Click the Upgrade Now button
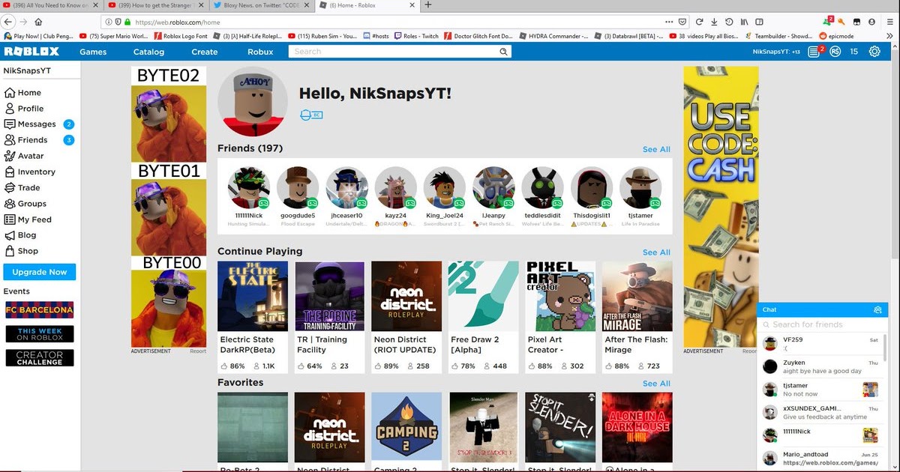This screenshot has width=900, height=472. click(40, 272)
